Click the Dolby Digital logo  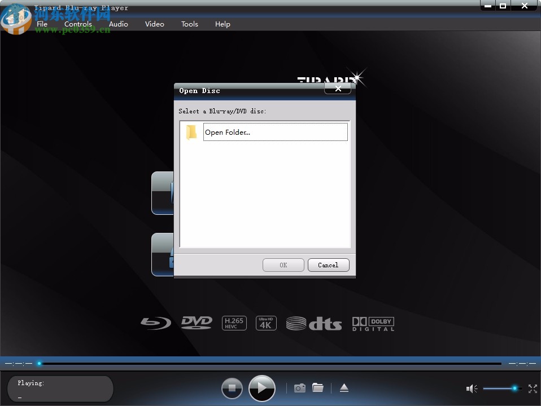pos(373,323)
